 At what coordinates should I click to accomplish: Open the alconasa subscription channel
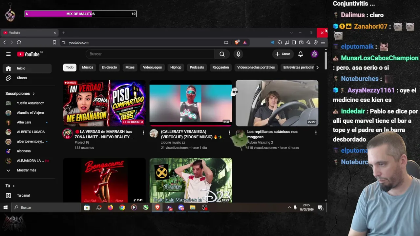click(x=27, y=151)
